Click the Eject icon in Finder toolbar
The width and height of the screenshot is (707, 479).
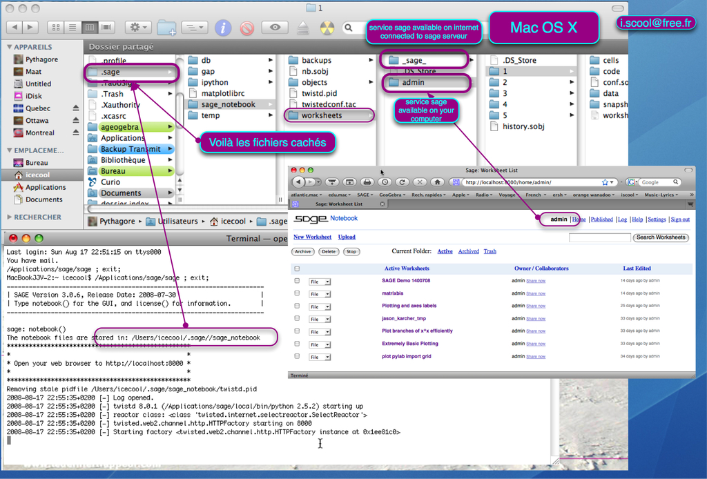coord(303,28)
